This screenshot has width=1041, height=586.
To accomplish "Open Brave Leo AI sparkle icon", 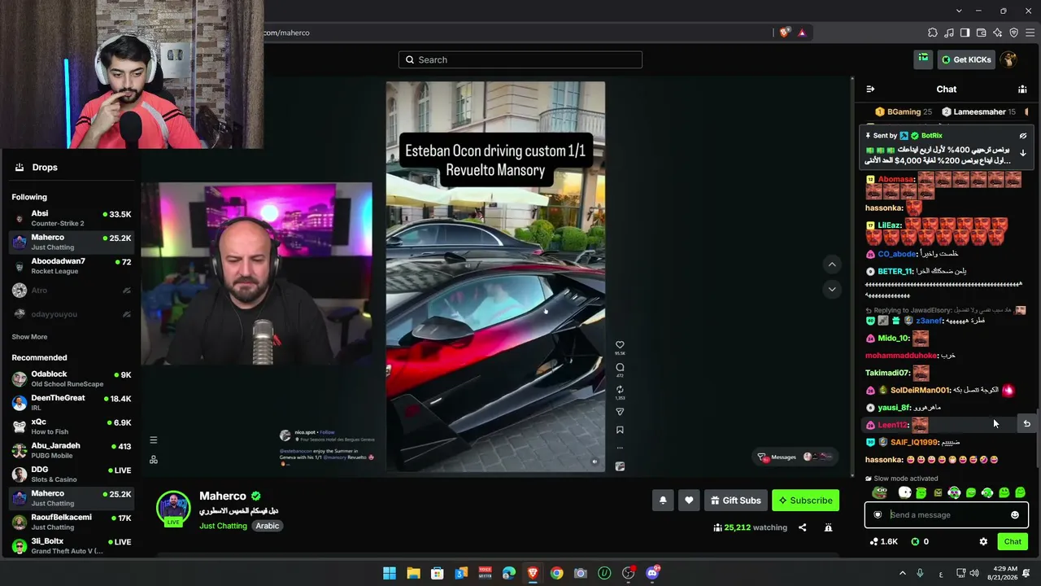I will click(998, 33).
